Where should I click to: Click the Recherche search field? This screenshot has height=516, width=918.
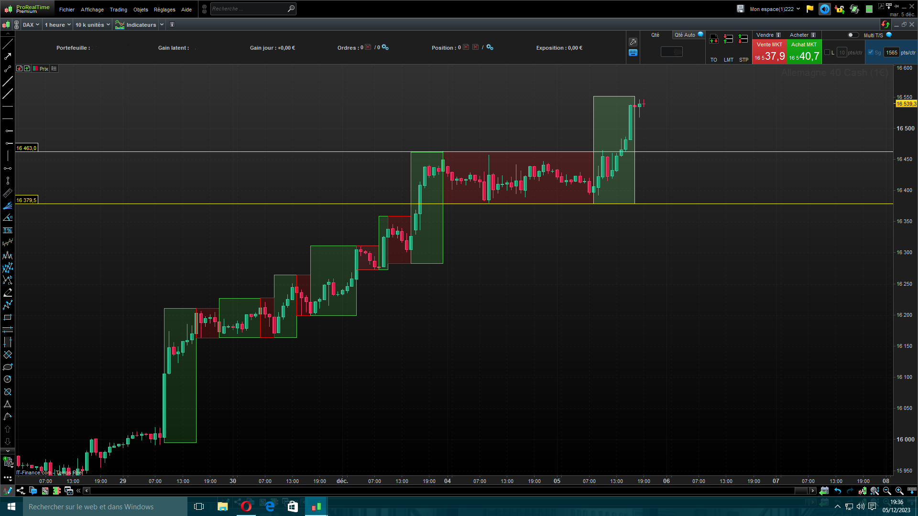pos(249,9)
